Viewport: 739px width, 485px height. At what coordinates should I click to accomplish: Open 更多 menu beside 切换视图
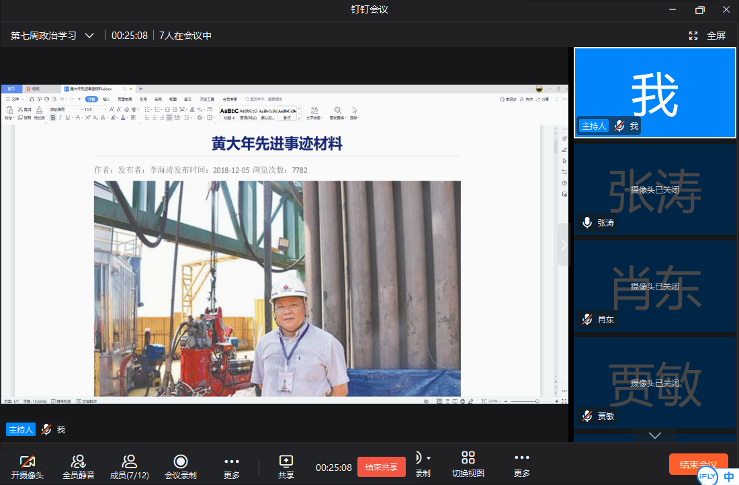(522, 464)
